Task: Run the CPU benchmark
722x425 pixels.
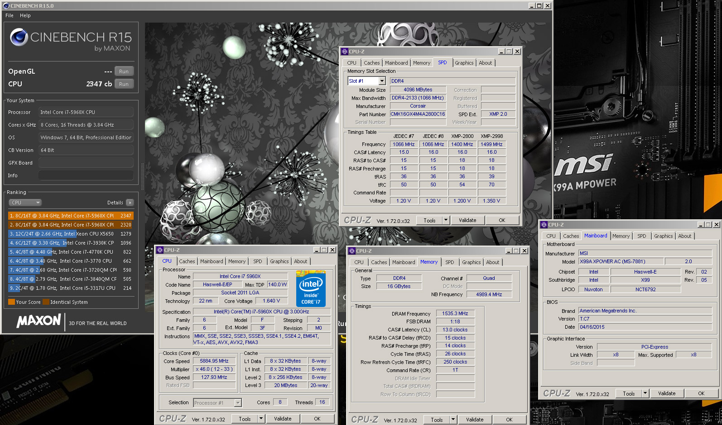Action: [x=124, y=84]
